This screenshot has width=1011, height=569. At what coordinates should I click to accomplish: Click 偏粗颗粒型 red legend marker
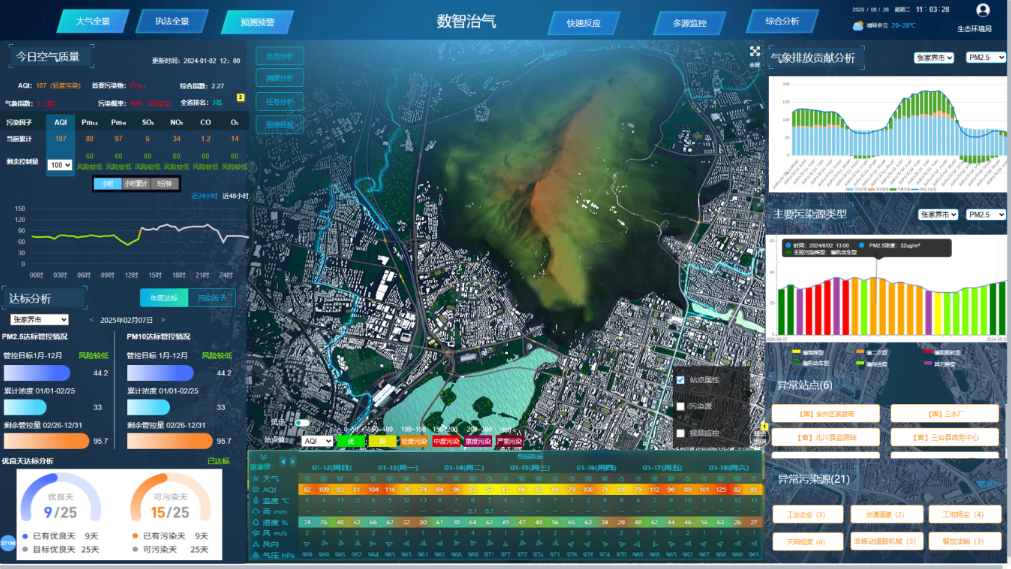click(x=928, y=352)
